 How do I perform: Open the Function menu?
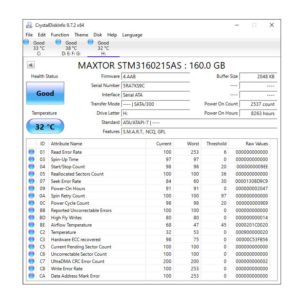point(60,35)
